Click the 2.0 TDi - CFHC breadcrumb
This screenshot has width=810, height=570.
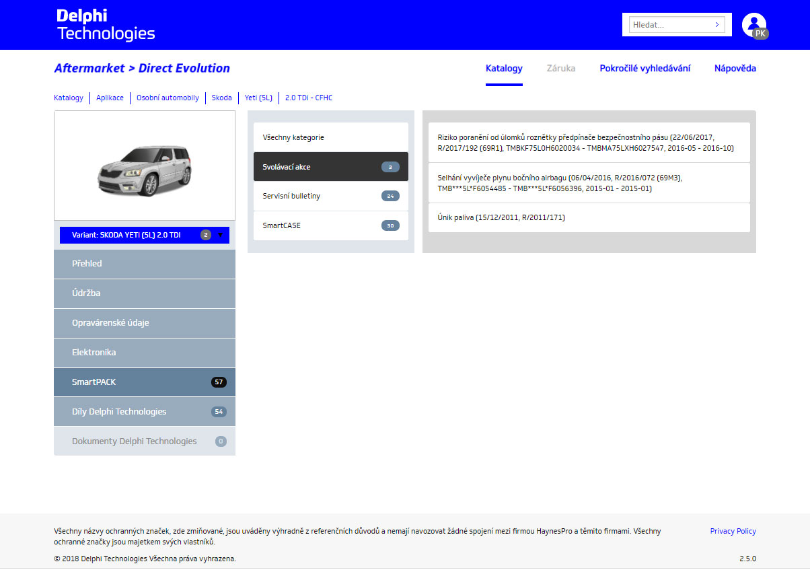[309, 98]
